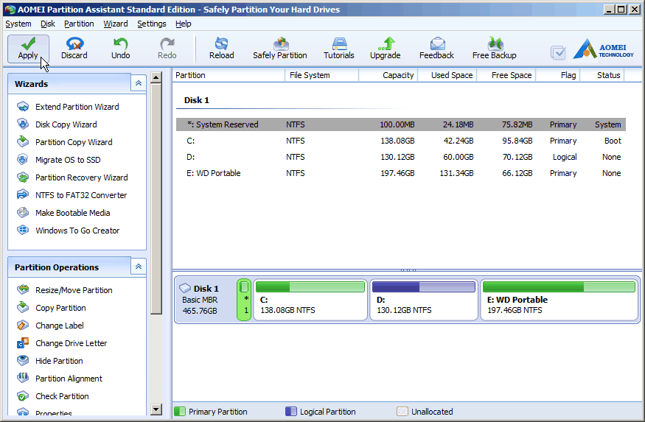The width and height of the screenshot is (645, 422).
Task: Select E: WD Portable block in disk map
Action: [559, 300]
